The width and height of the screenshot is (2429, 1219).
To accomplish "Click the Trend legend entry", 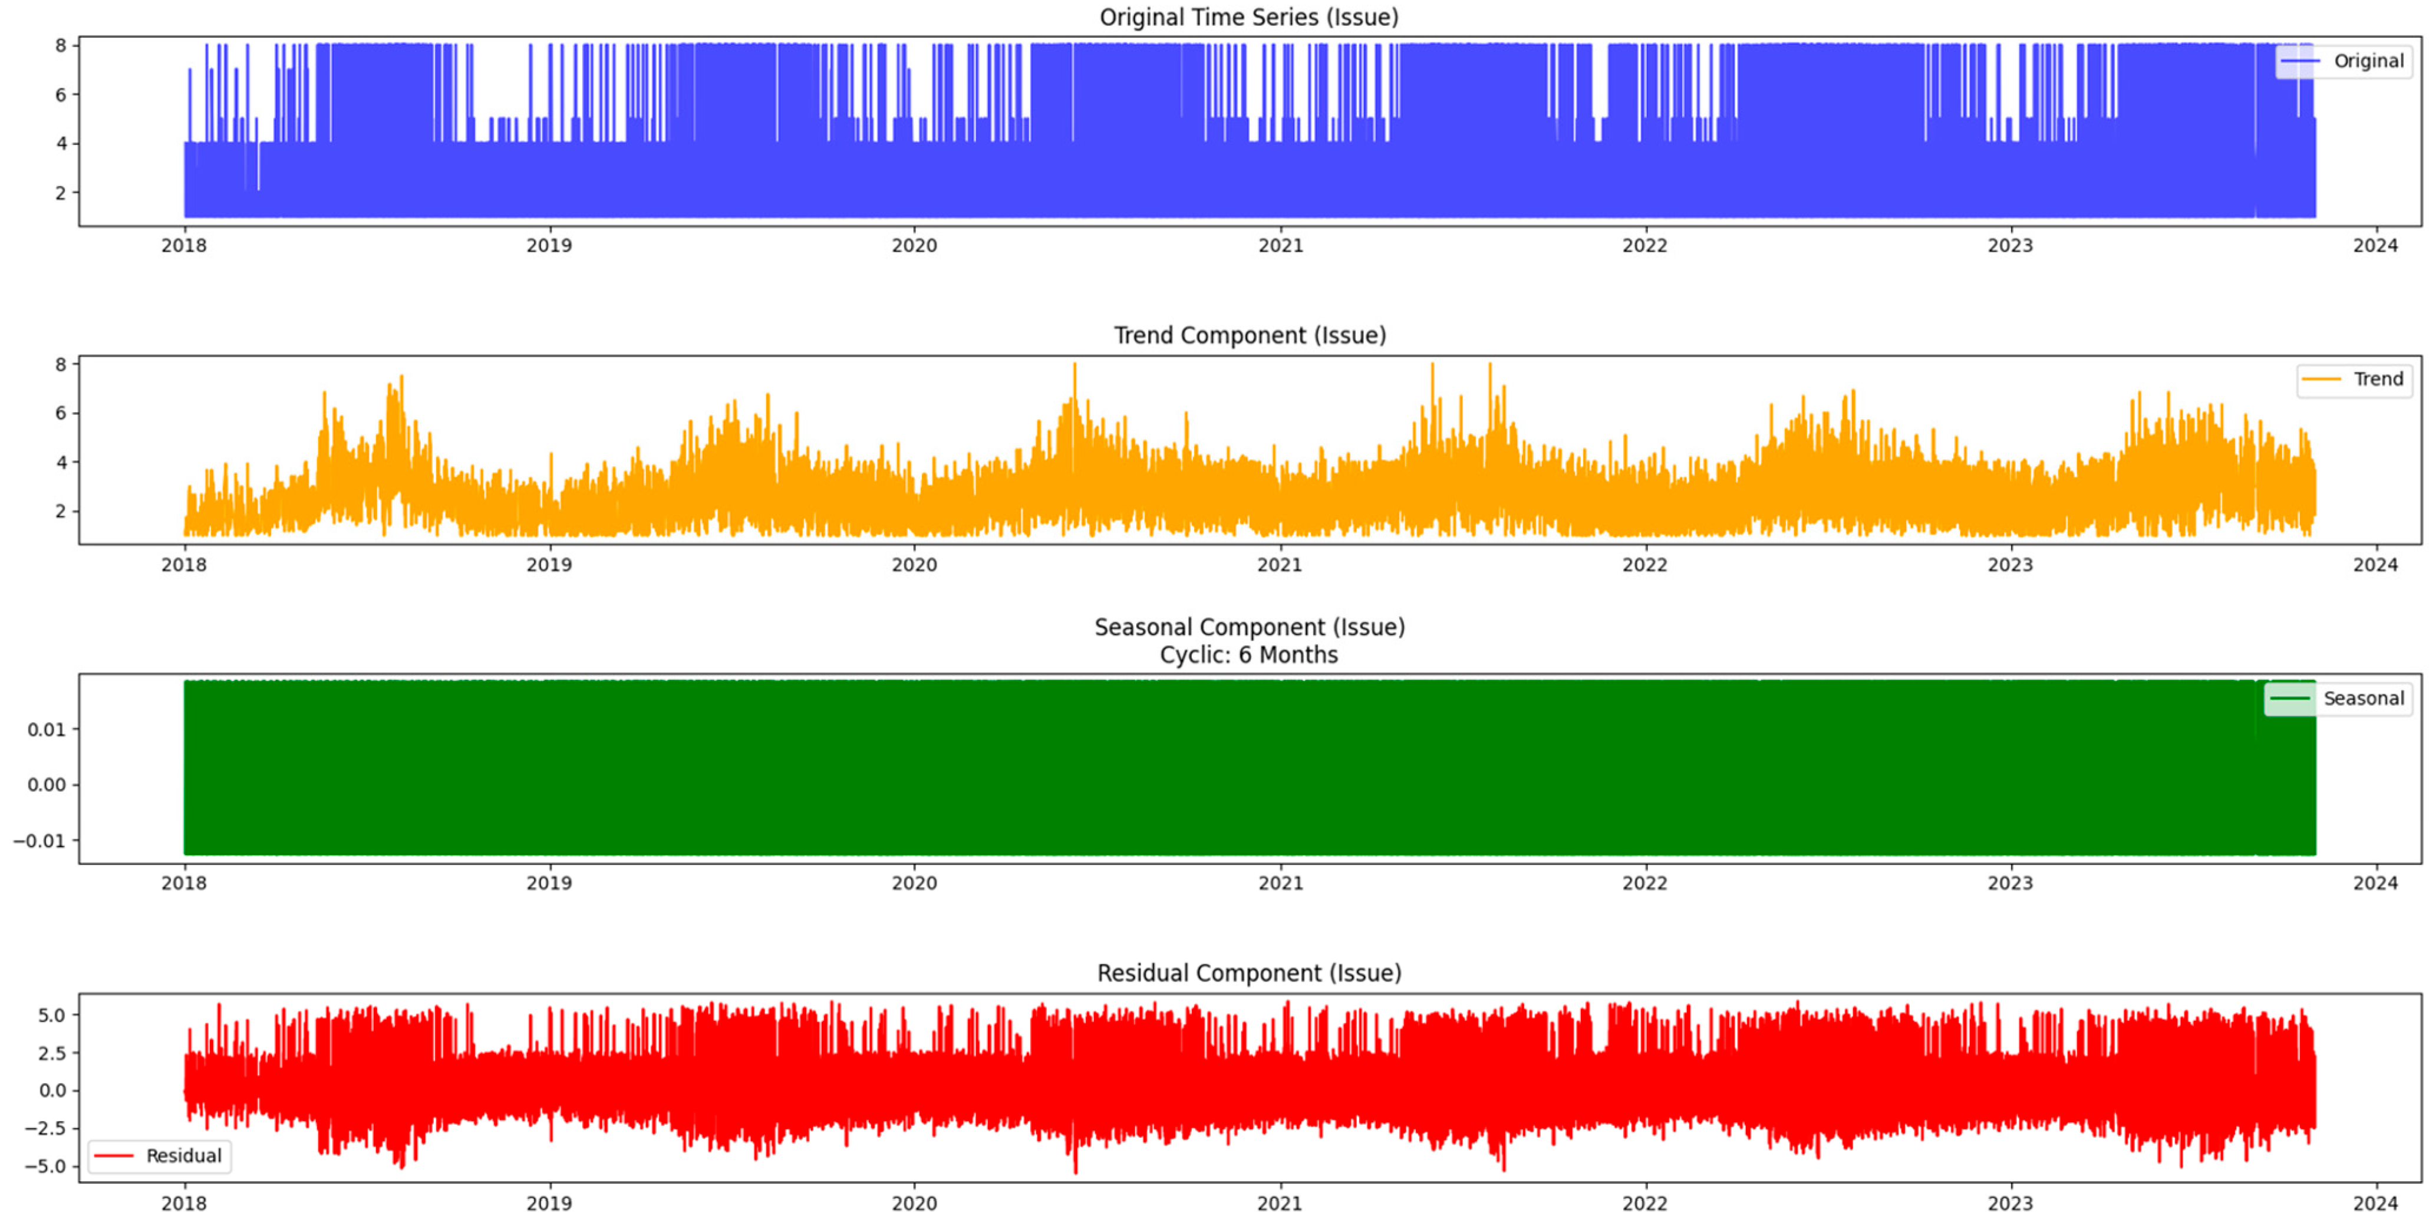I will (x=2377, y=379).
